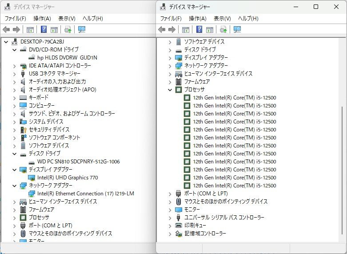
Task: Select サウンド、ビデオ、およびゲーム コントローラー category
Action: 72,114
